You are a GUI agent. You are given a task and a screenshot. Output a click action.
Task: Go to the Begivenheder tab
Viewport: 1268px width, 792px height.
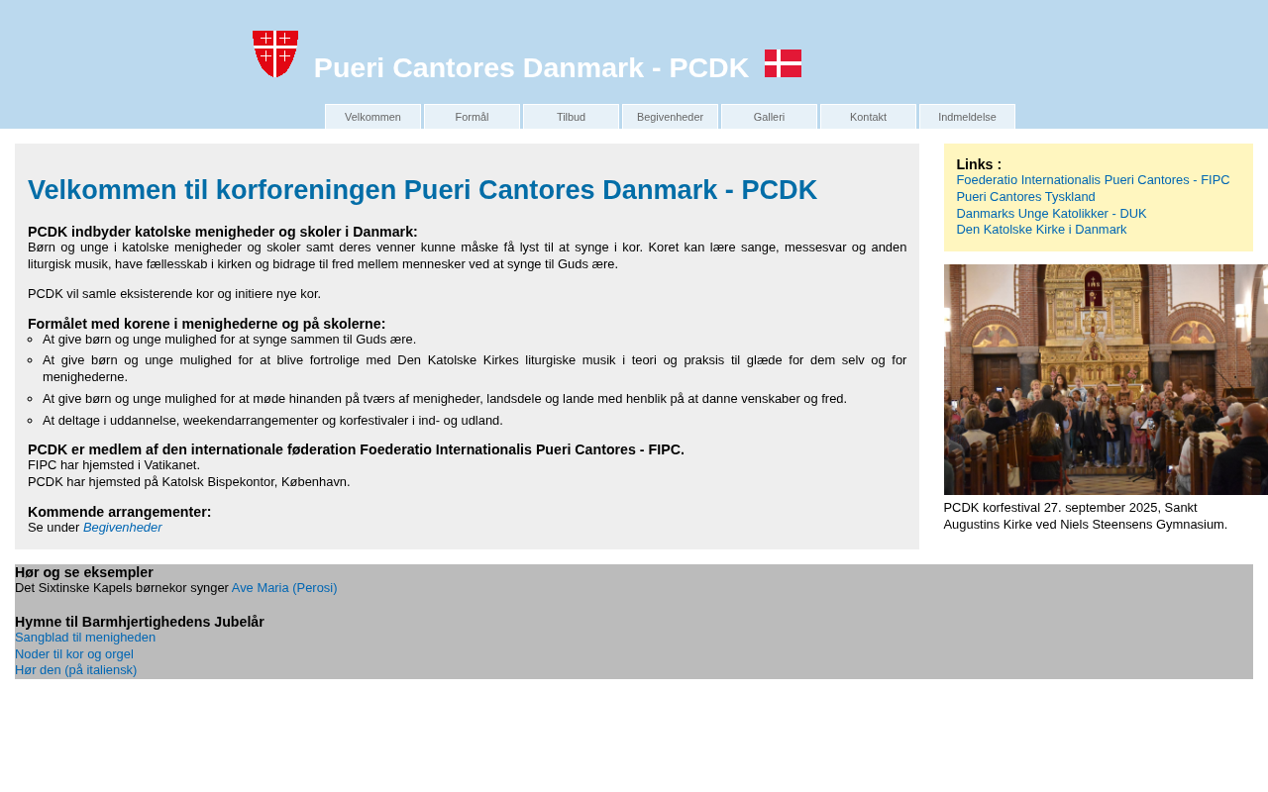pyautogui.click(x=670, y=117)
